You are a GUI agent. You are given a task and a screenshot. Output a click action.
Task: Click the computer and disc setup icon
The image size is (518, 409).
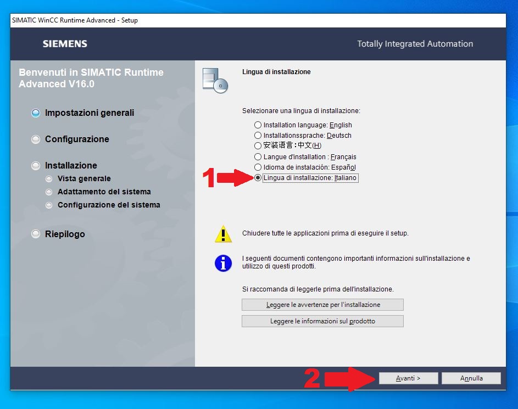[x=215, y=81]
